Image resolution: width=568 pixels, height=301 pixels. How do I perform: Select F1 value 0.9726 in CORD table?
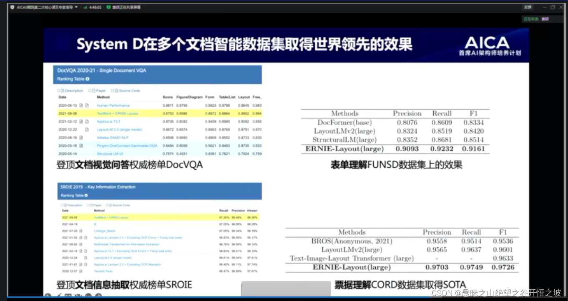[503, 267]
